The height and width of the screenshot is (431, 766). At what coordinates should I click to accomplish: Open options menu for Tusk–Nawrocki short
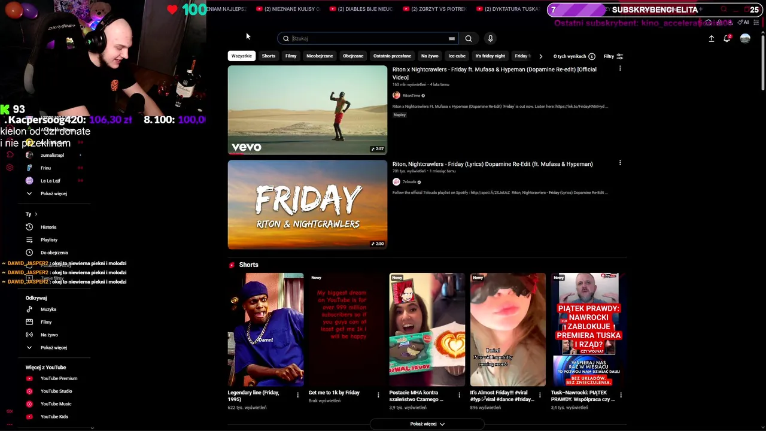click(621, 395)
